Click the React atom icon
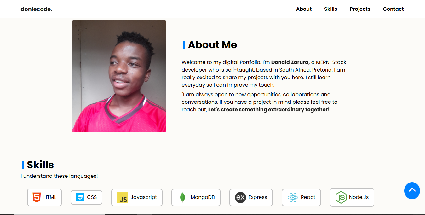The image size is (425, 215). (x=293, y=197)
